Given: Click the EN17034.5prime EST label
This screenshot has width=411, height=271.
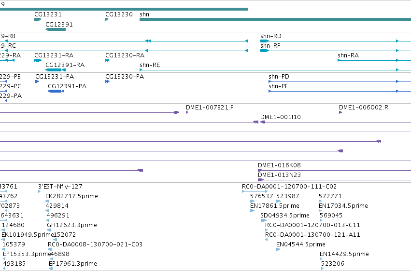Looking at the screenshot, I should coord(343,206).
